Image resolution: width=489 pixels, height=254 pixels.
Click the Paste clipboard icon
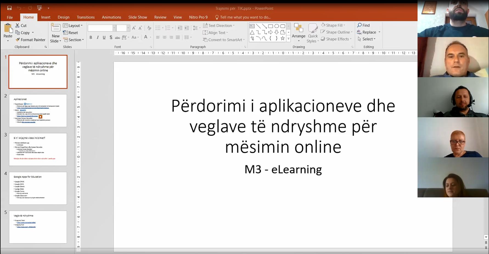point(8,28)
